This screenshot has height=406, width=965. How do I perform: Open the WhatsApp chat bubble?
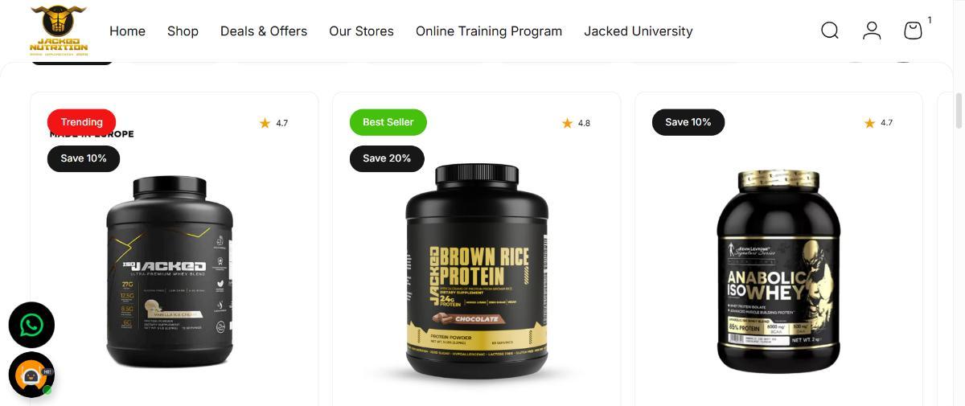[31, 325]
